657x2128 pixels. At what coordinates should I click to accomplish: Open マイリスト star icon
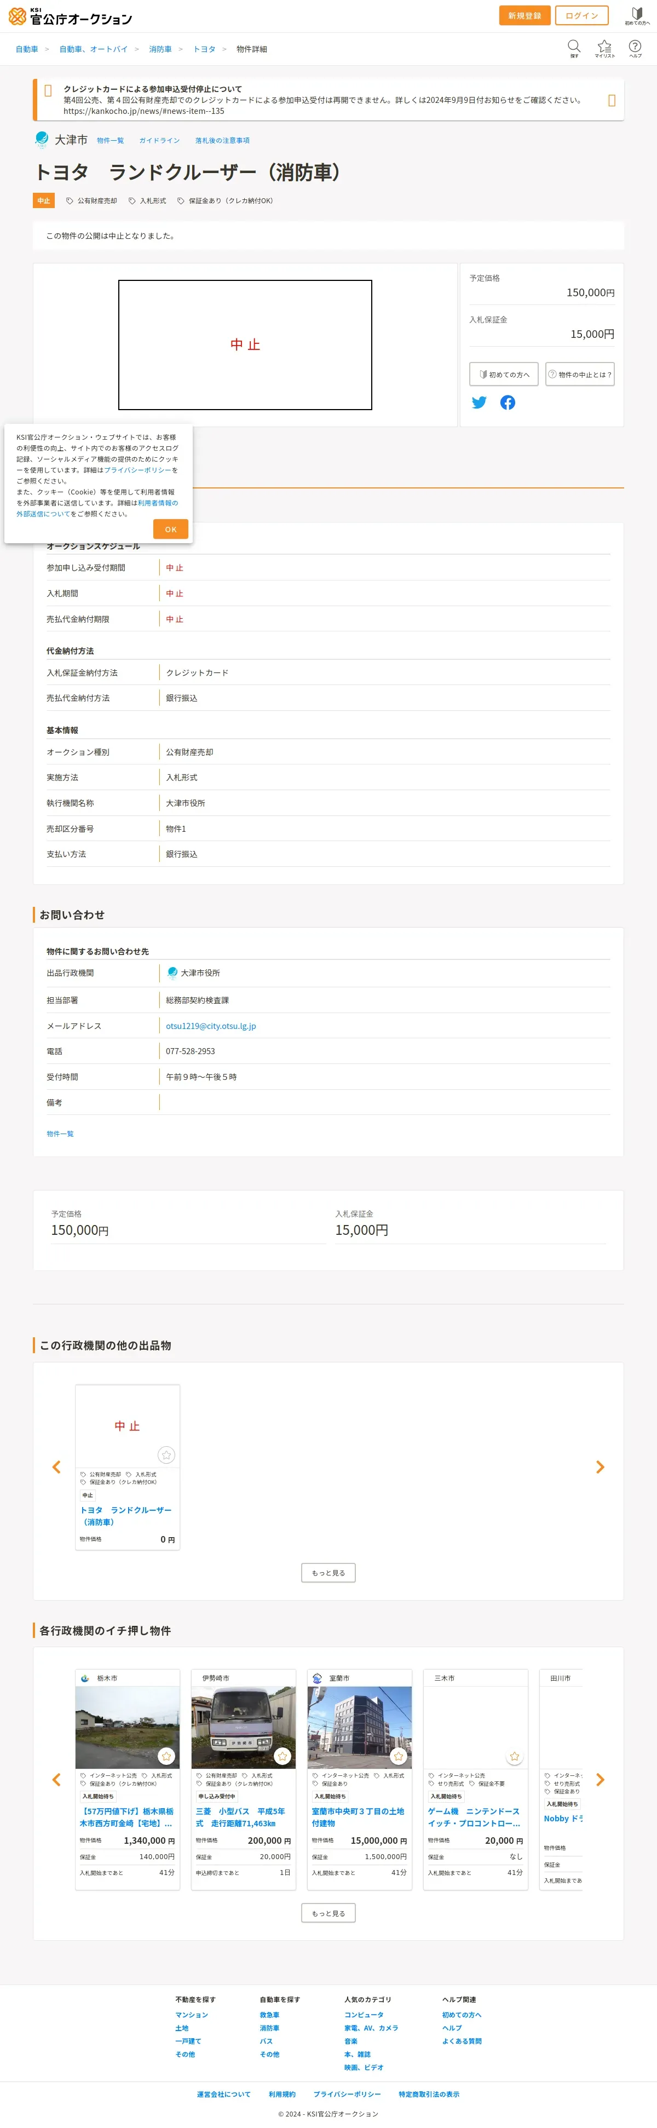[x=604, y=48]
